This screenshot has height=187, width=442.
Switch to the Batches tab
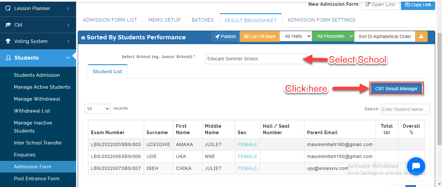[203, 20]
